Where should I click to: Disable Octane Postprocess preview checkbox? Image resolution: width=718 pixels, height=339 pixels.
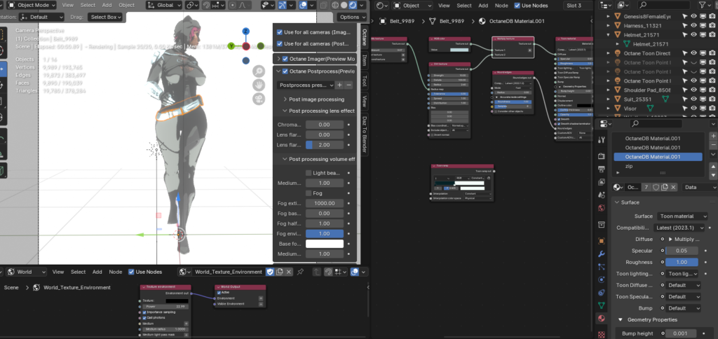(x=285, y=71)
